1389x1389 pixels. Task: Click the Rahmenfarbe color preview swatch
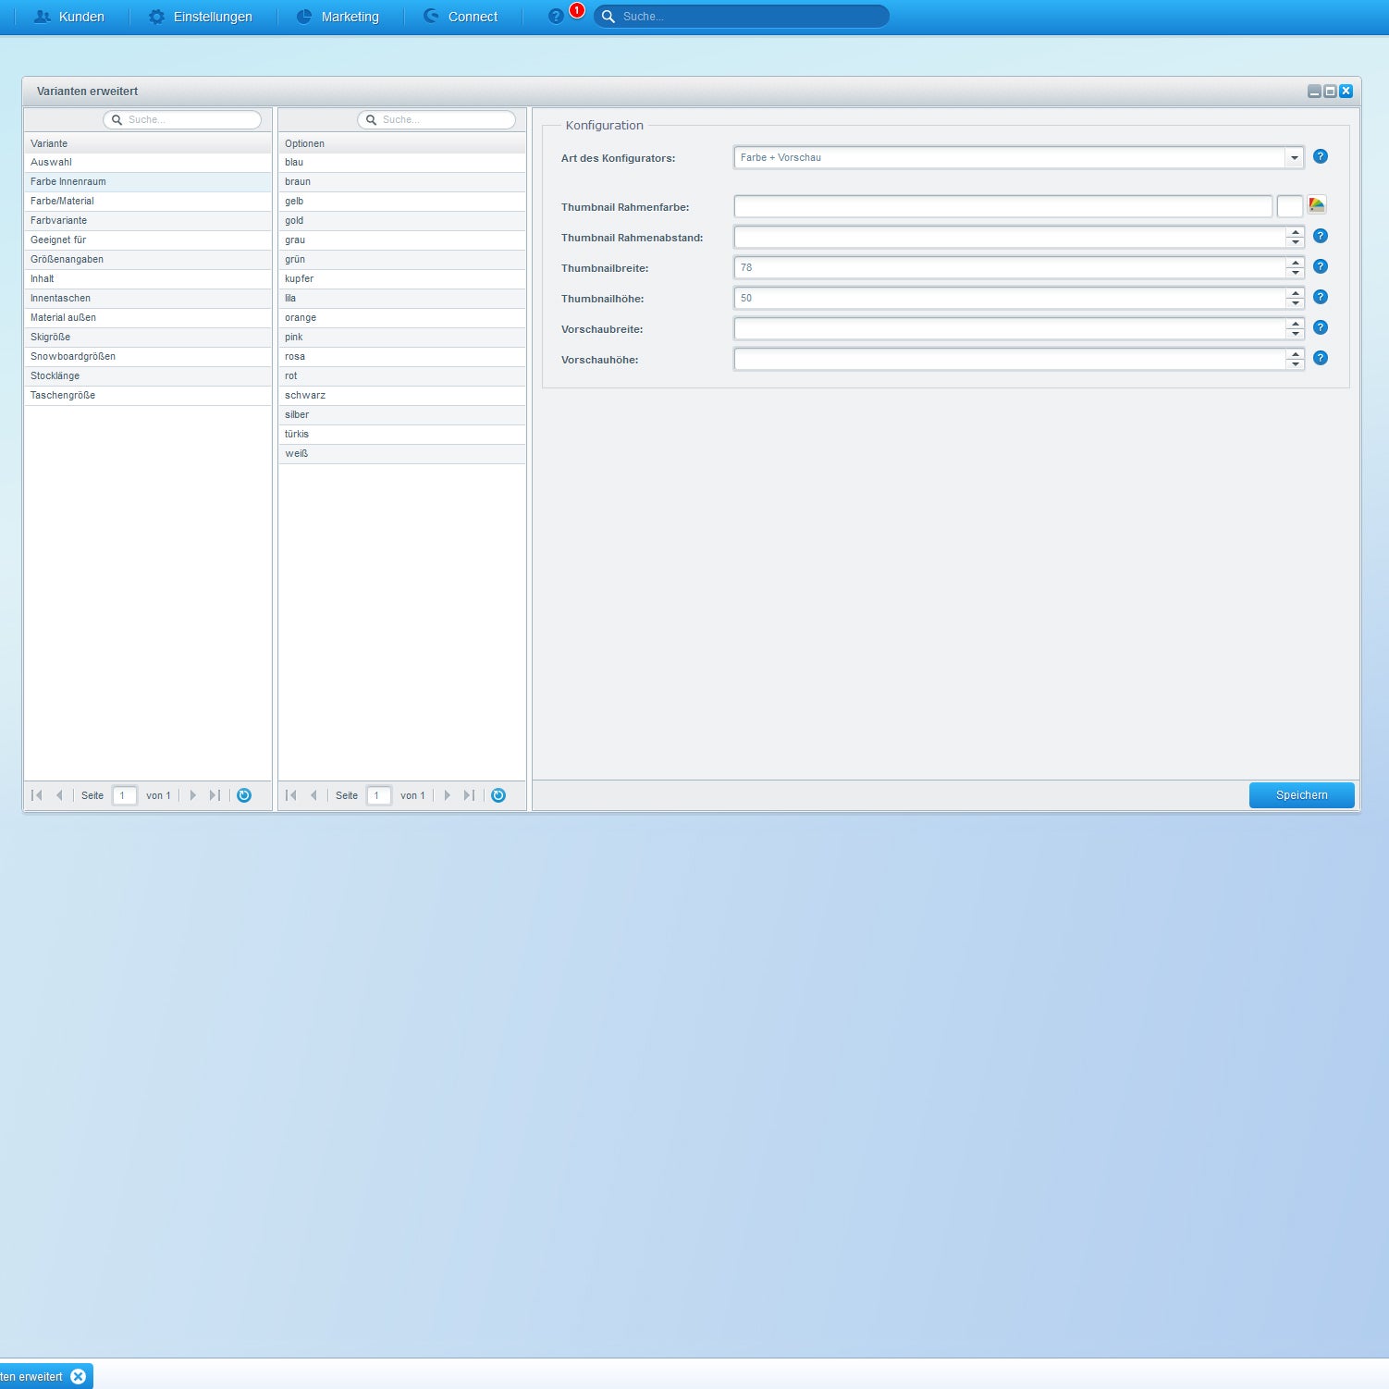(1290, 206)
